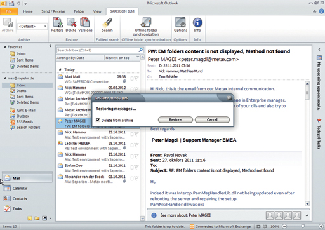The image size is (325, 230).
Task: Toggle category box on Mad Mail message
Action: click(131, 79)
